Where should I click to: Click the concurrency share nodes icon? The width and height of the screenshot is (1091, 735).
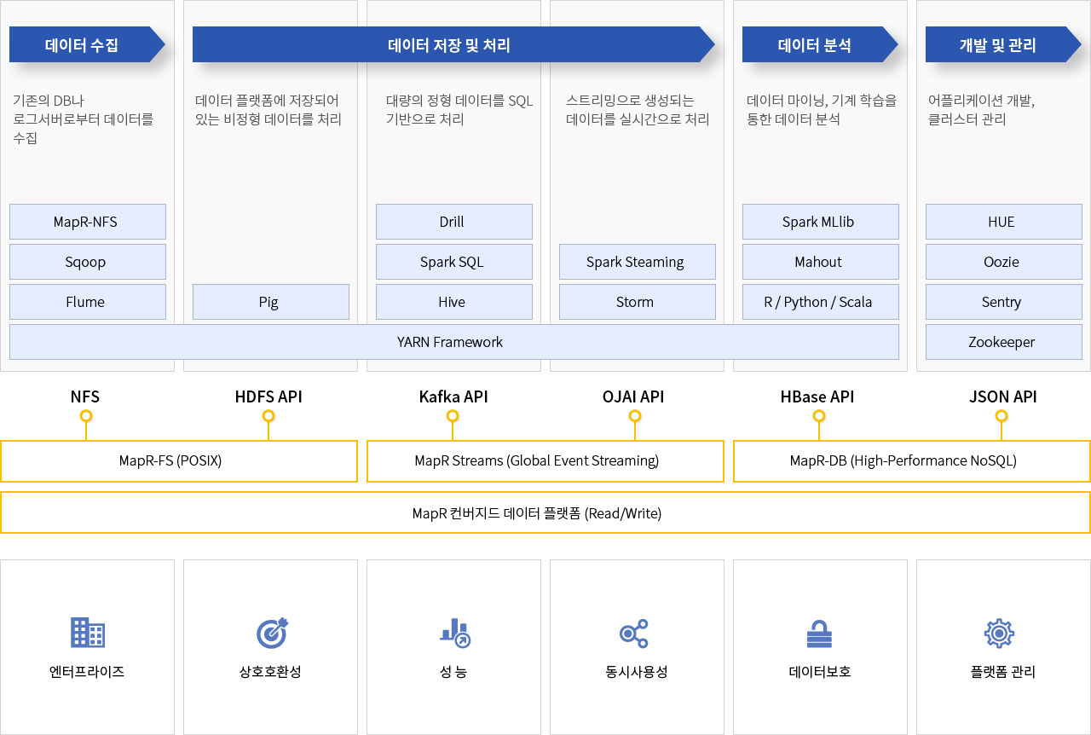tap(634, 633)
